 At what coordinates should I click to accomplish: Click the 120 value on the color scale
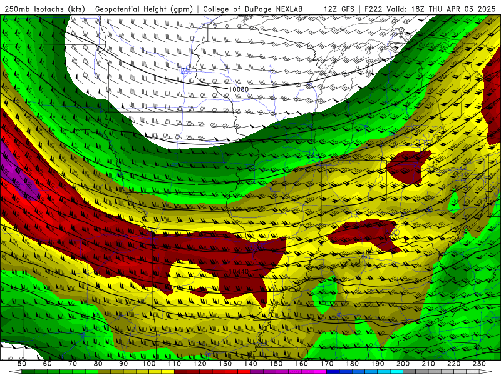coord(200,364)
